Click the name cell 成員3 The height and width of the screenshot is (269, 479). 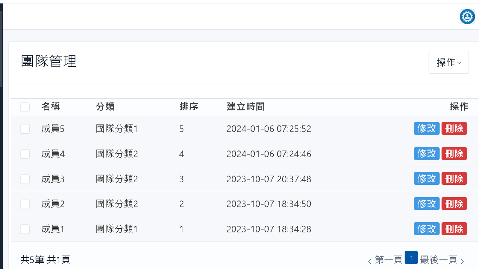[x=53, y=179]
